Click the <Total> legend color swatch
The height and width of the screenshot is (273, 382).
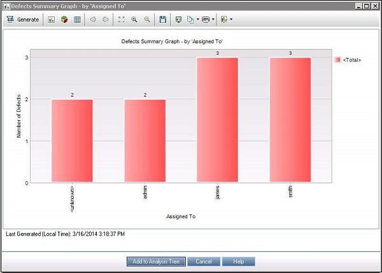[337, 60]
